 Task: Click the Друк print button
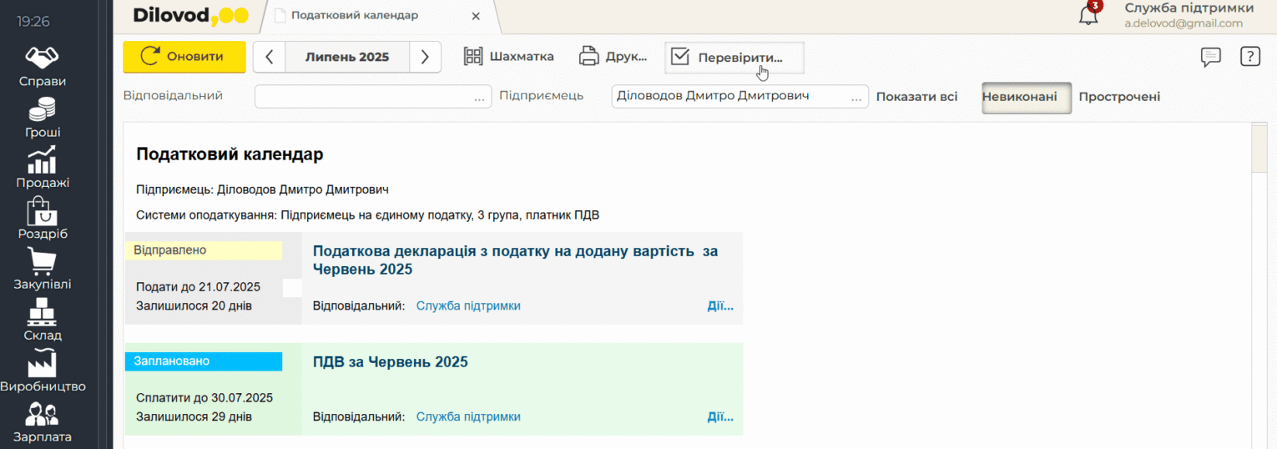[613, 57]
